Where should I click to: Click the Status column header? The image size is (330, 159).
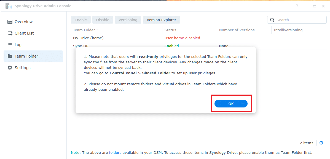point(189,30)
